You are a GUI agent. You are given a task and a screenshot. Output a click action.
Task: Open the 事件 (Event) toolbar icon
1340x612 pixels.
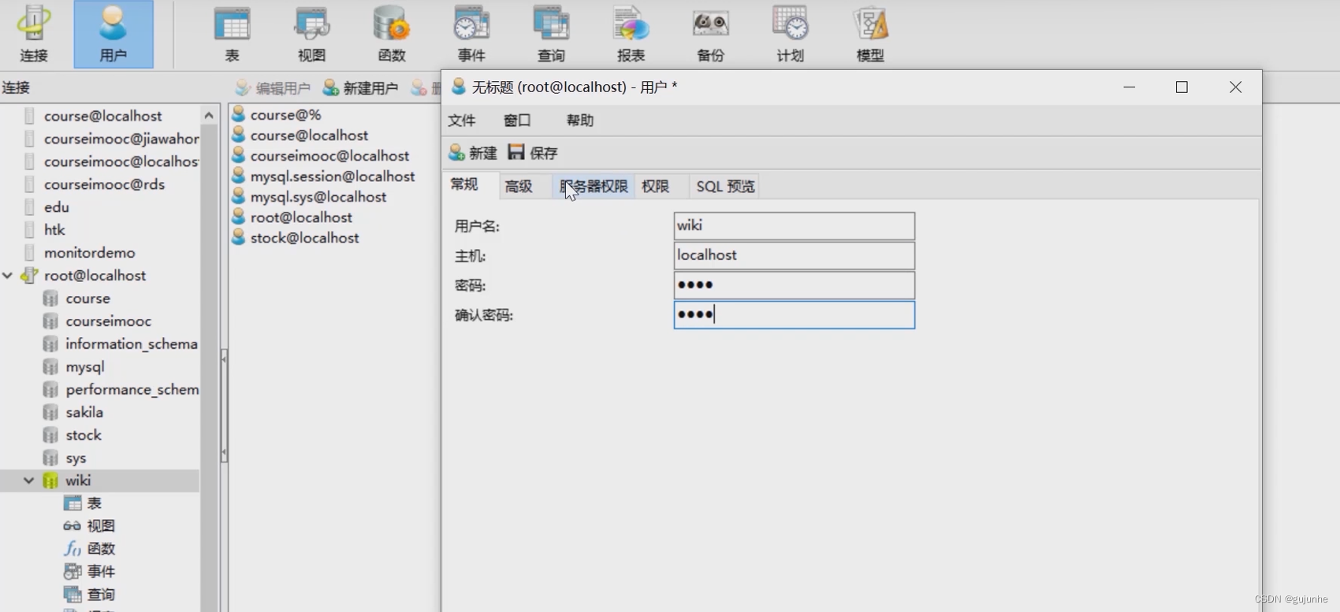tap(471, 34)
